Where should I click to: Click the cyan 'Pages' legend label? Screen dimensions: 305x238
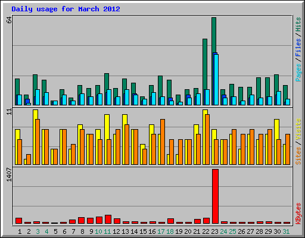click(298, 73)
